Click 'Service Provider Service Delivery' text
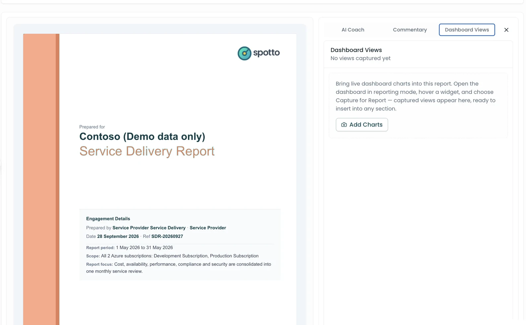526x325 pixels. pos(149,228)
